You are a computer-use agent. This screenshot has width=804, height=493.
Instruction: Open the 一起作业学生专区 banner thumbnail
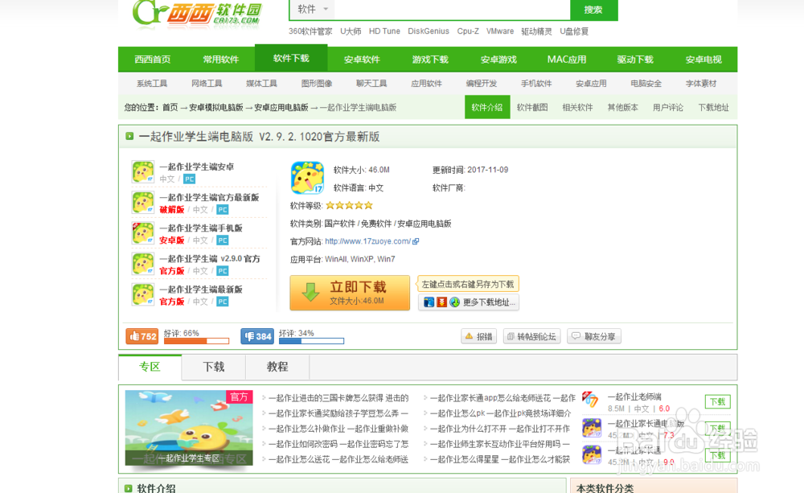click(x=189, y=428)
